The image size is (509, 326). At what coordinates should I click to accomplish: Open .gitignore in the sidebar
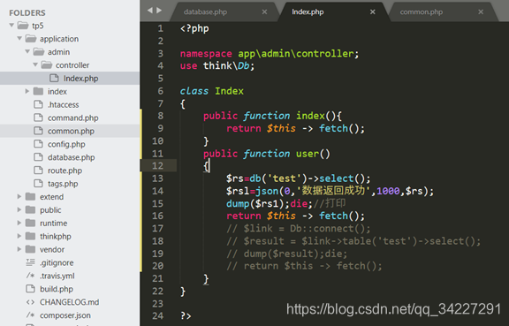click(57, 262)
